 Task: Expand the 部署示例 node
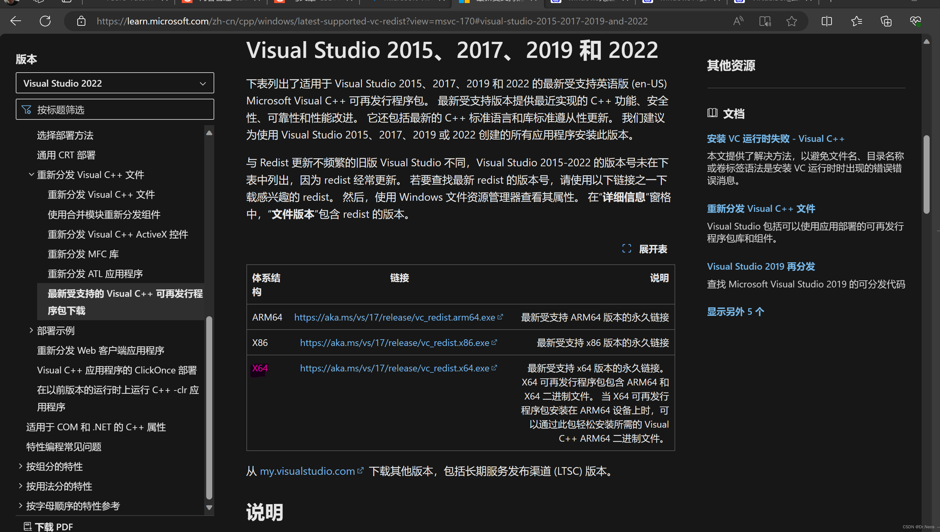(x=31, y=330)
